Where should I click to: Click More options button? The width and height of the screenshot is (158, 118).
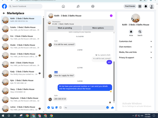tap(98, 28)
